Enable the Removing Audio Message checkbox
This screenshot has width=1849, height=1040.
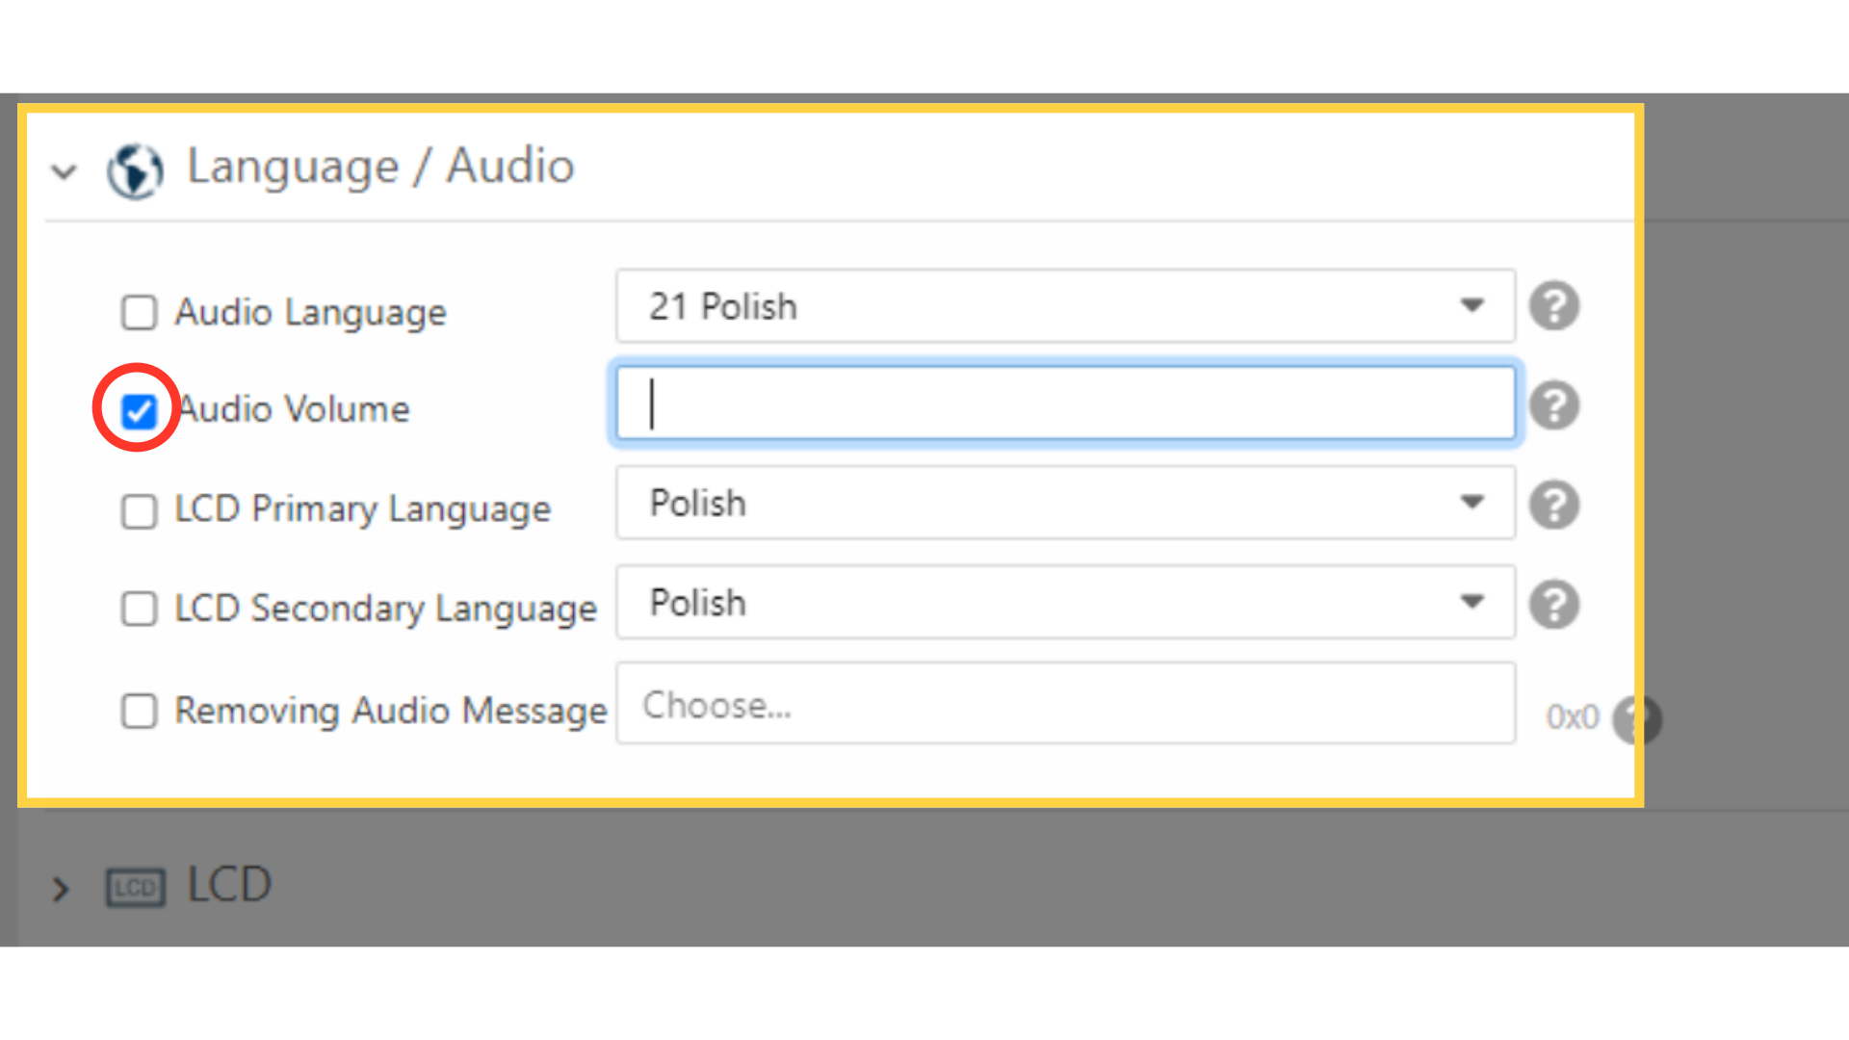[140, 711]
